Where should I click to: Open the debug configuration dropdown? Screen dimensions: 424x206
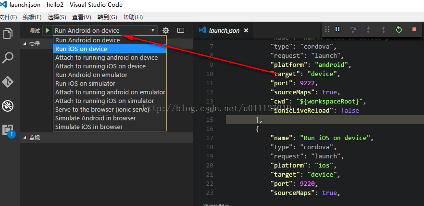point(105,31)
